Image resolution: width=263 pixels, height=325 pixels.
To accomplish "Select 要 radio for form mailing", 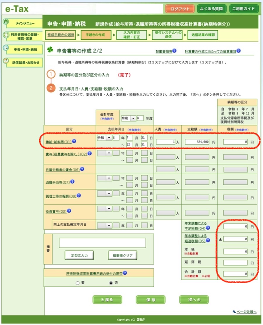I will [x=77, y=283].
